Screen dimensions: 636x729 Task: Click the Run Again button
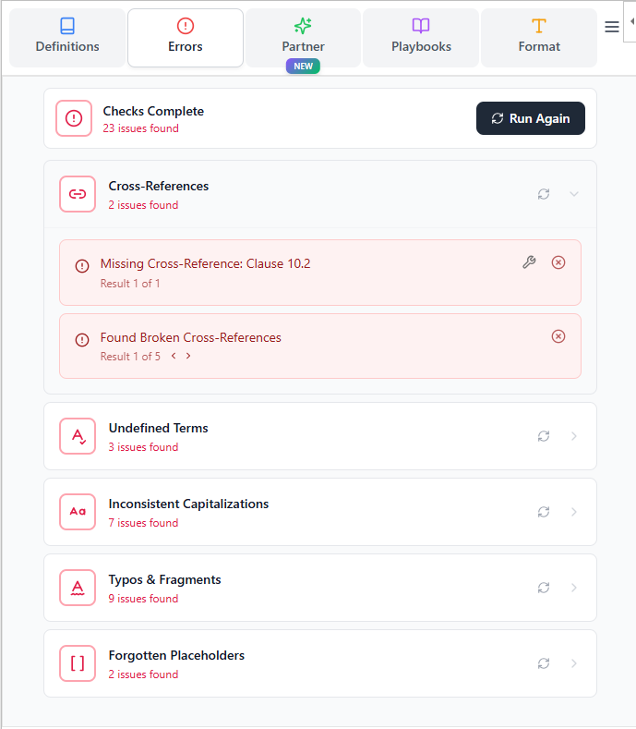tap(530, 118)
